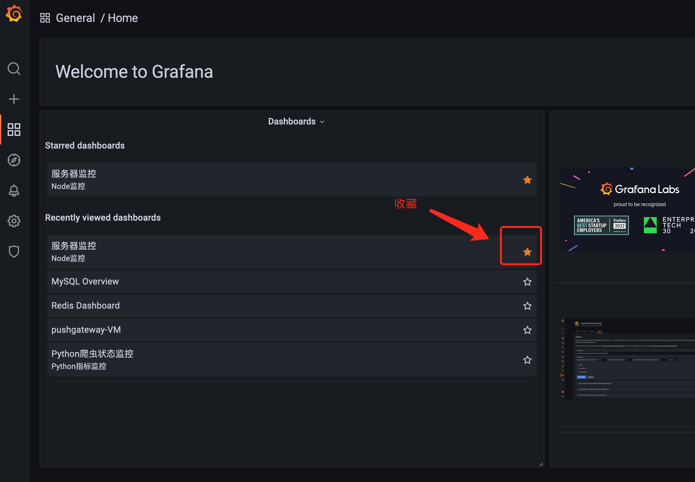Click the Grafana logo in the sidebar
Viewport: 695px width, 482px height.
click(14, 14)
